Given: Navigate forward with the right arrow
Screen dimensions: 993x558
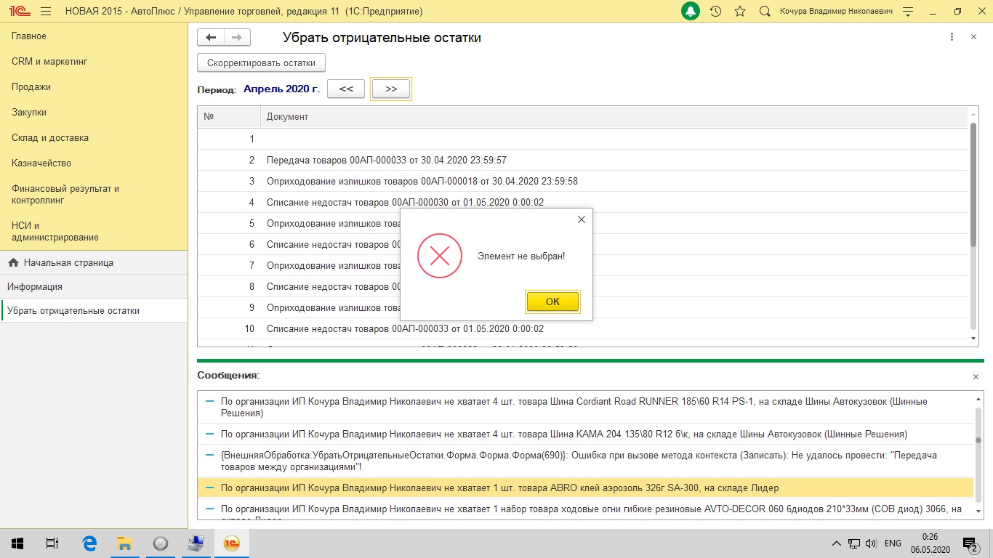Looking at the screenshot, I should (237, 38).
